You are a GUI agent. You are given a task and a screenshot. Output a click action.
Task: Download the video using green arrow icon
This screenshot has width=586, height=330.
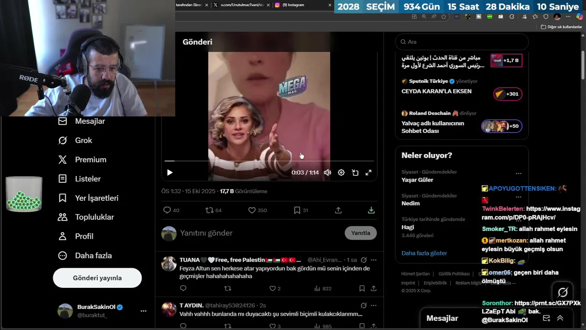371,210
